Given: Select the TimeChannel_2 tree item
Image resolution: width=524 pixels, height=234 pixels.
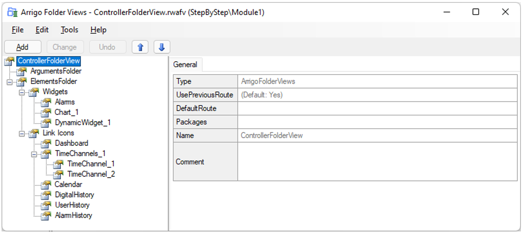Looking at the screenshot, I should [91, 174].
